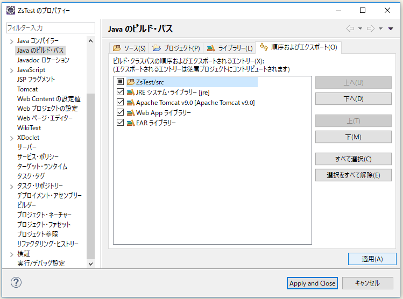The image size is (403, 299).
Task: Click the ZsTest/src source folder icon
Action: (x=131, y=82)
